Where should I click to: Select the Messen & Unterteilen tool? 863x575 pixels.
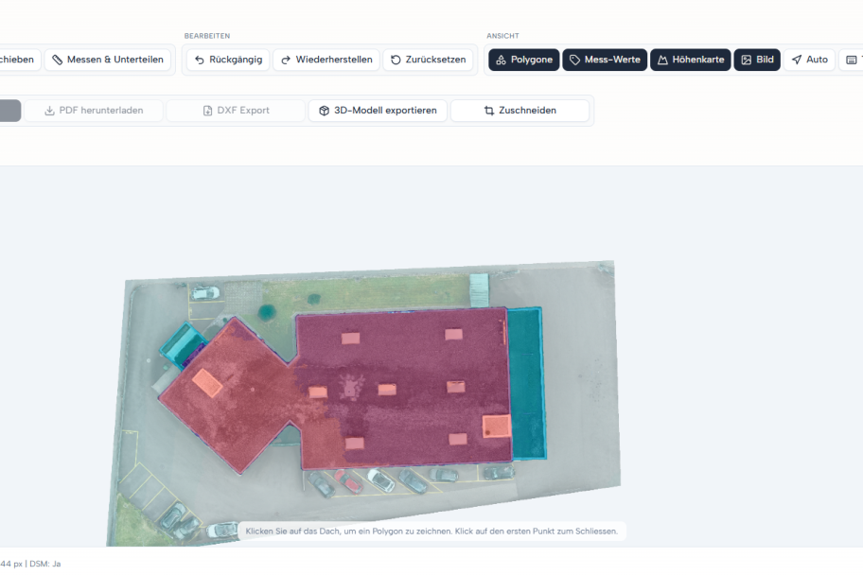[108, 60]
